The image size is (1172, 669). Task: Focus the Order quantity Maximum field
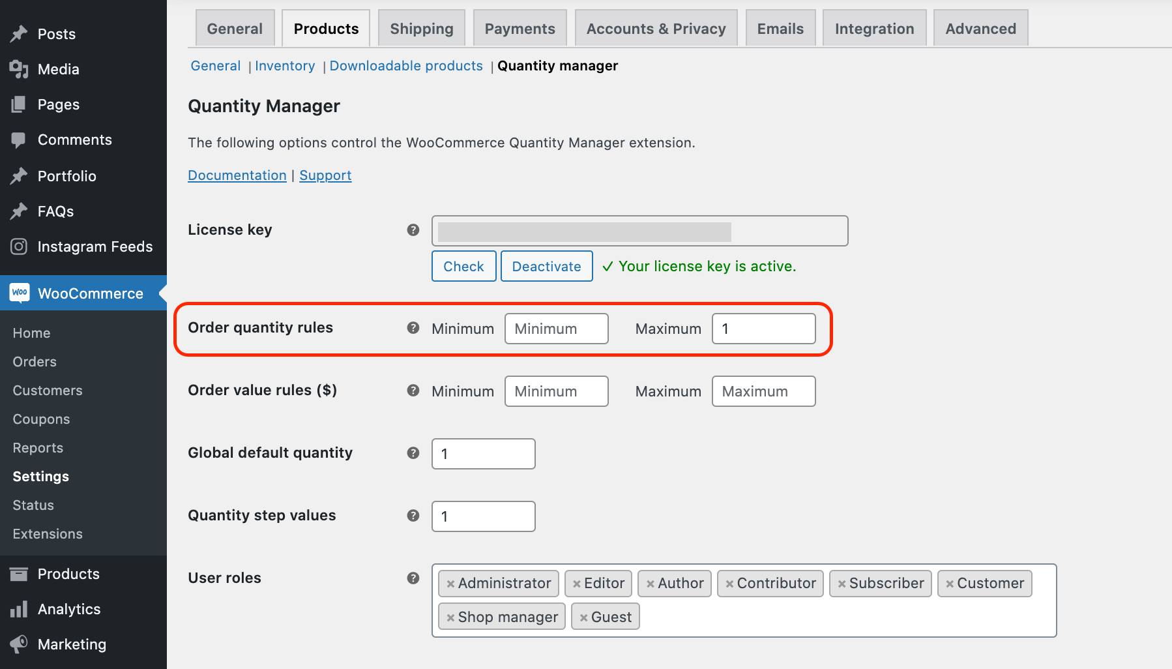click(763, 329)
